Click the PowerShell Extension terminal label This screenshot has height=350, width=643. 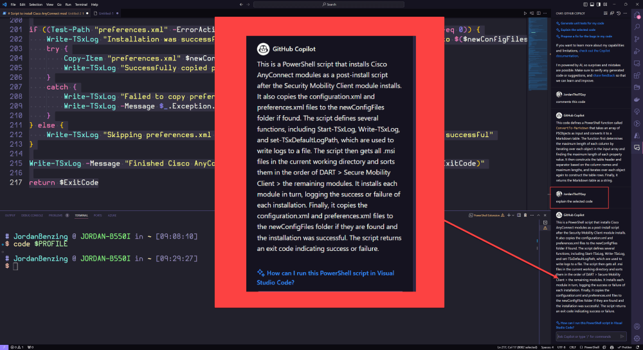tap(487, 215)
